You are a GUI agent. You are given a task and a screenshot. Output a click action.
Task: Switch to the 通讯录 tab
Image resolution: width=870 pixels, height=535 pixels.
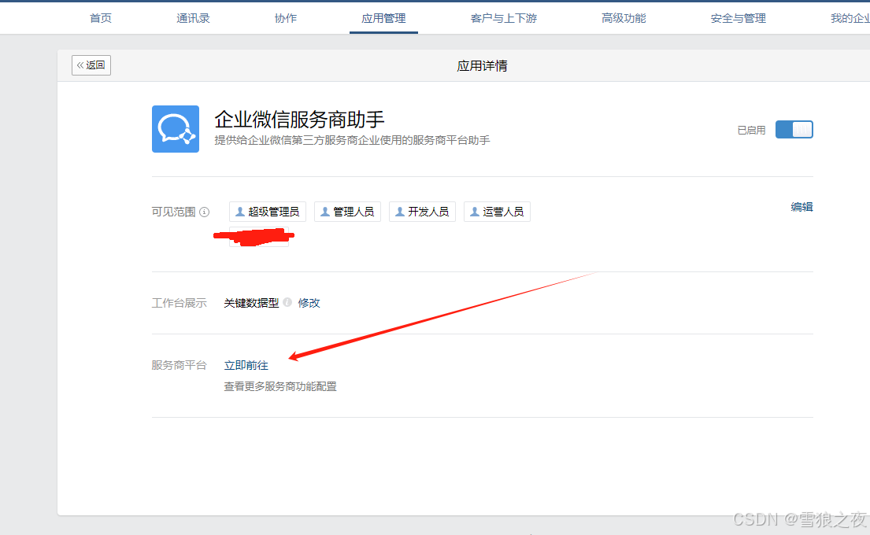click(x=193, y=18)
